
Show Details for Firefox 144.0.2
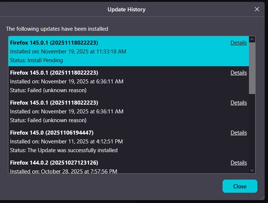(x=239, y=163)
